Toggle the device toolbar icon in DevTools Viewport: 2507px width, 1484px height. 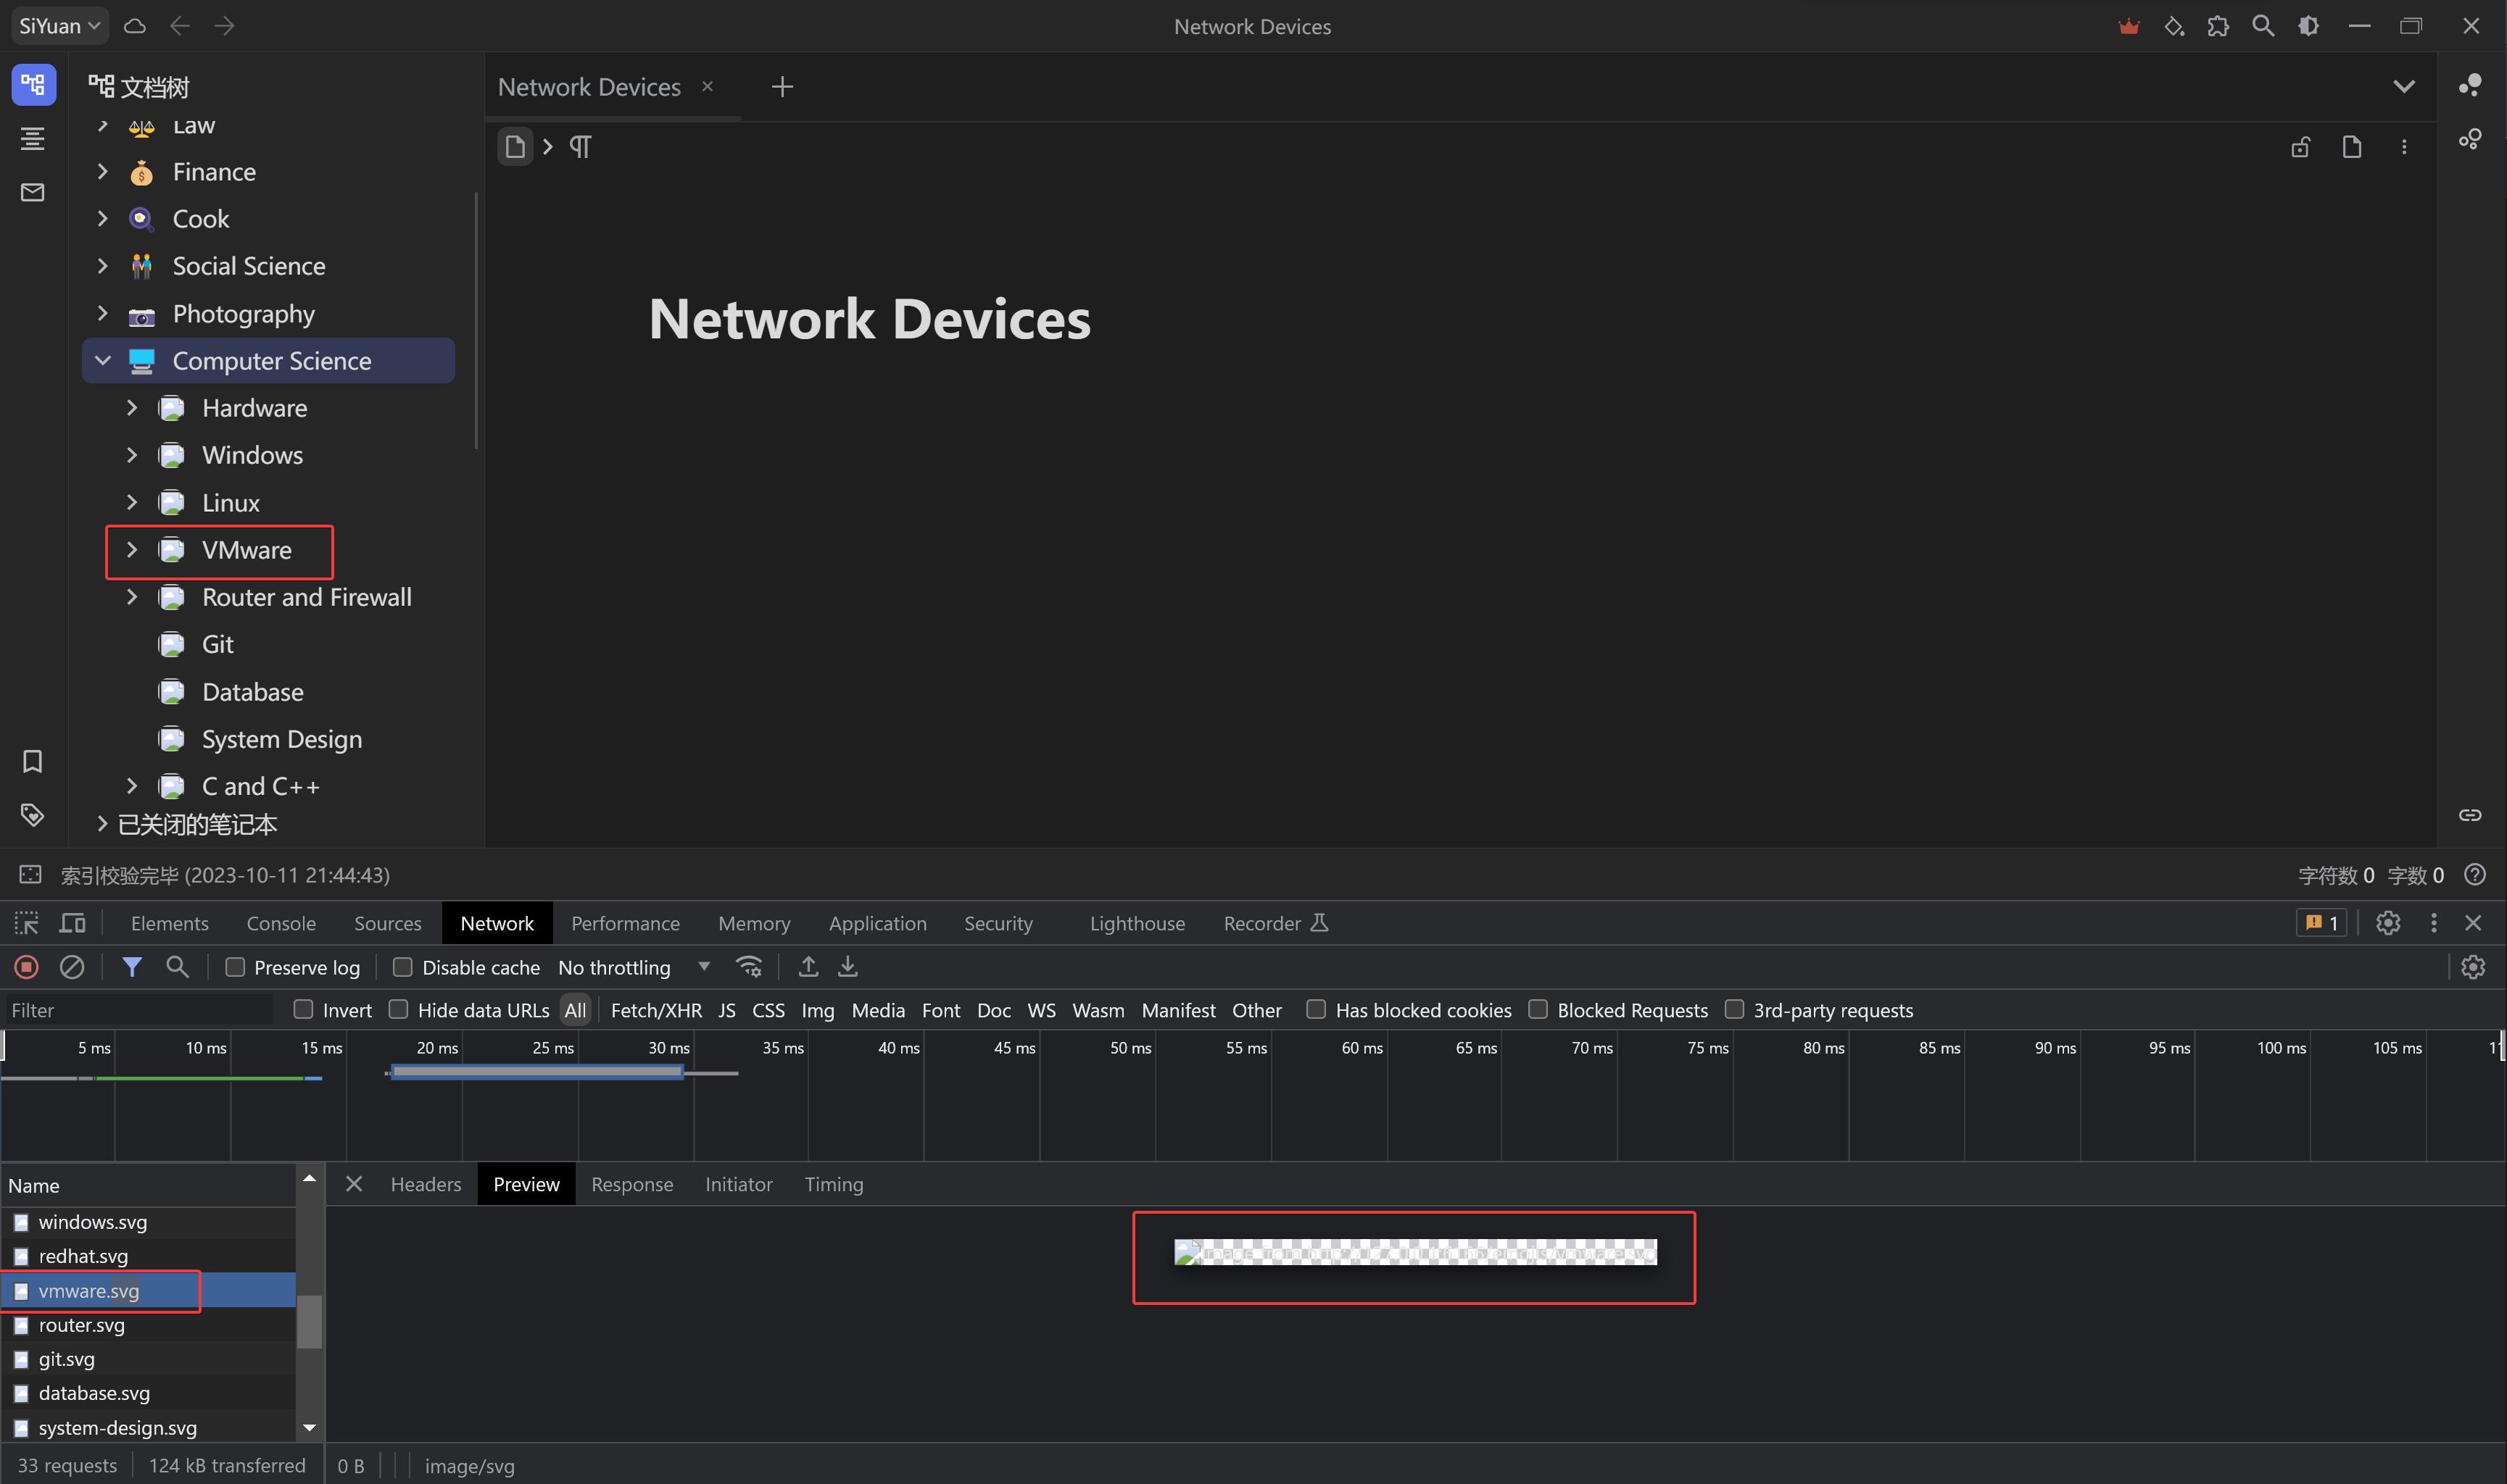(x=72, y=923)
